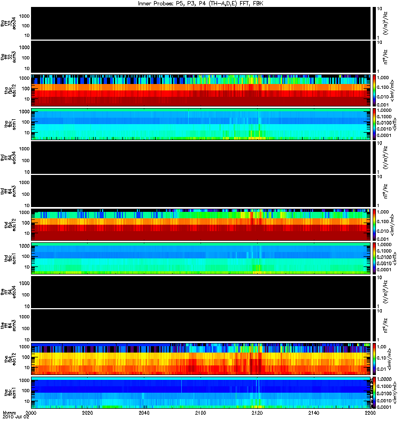Click the thd fbk edc12 spectrogram panel

point(201,225)
